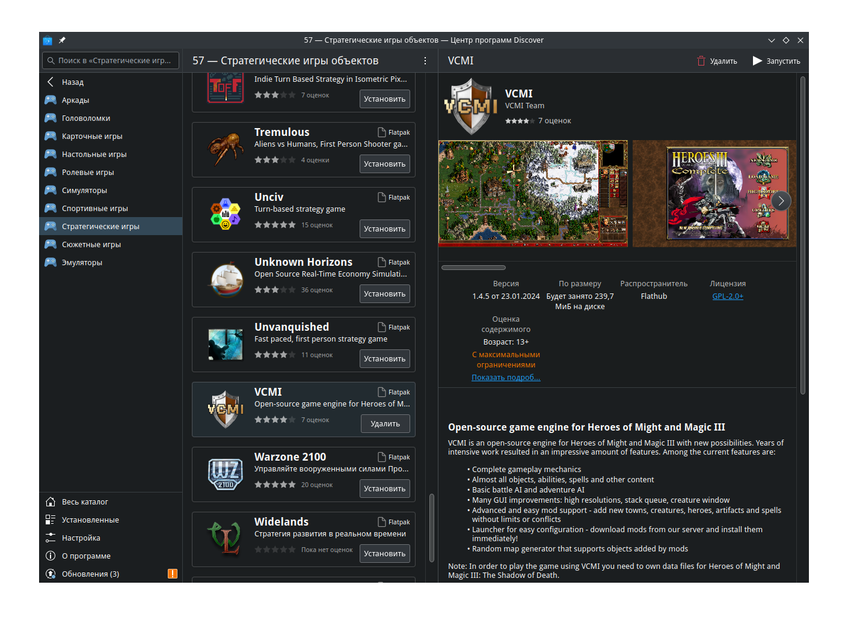
Task: Click the gamepad icon beside Сюжетные игры
Action: [51, 244]
